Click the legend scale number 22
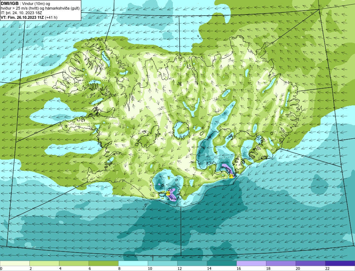Viewport: 355px width, 271px height. click(327, 269)
